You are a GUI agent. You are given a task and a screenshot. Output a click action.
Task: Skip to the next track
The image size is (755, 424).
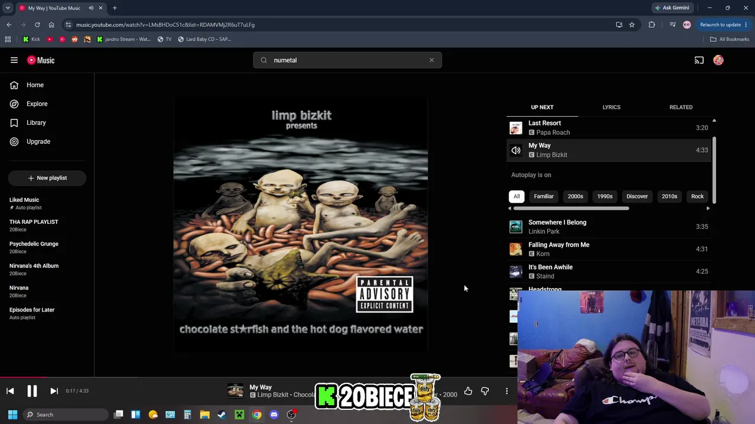coord(54,391)
